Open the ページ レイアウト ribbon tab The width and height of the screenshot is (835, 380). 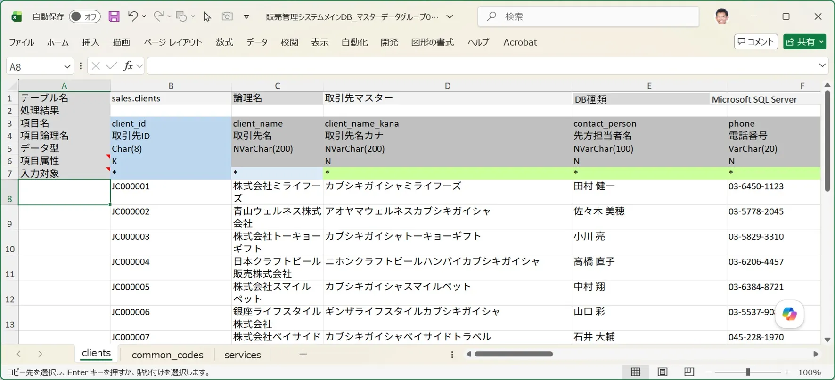click(173, 42)
